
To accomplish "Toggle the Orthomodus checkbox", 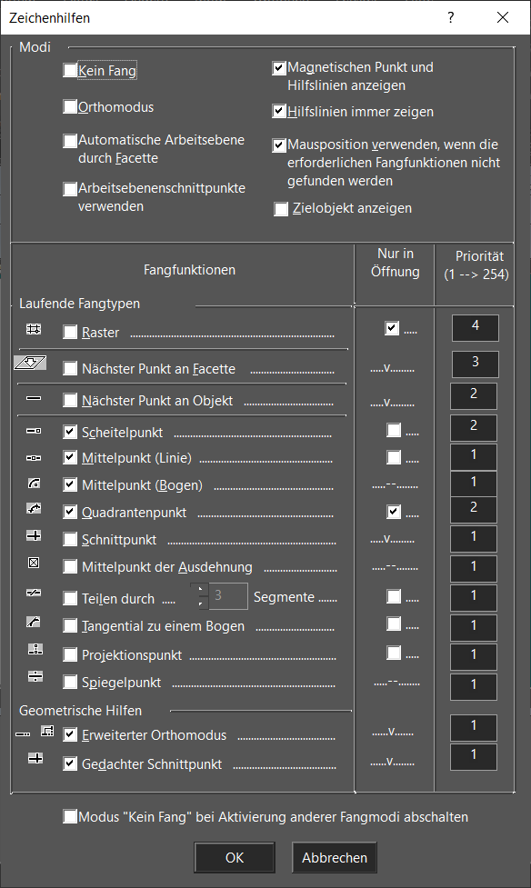I will point(70,106).
